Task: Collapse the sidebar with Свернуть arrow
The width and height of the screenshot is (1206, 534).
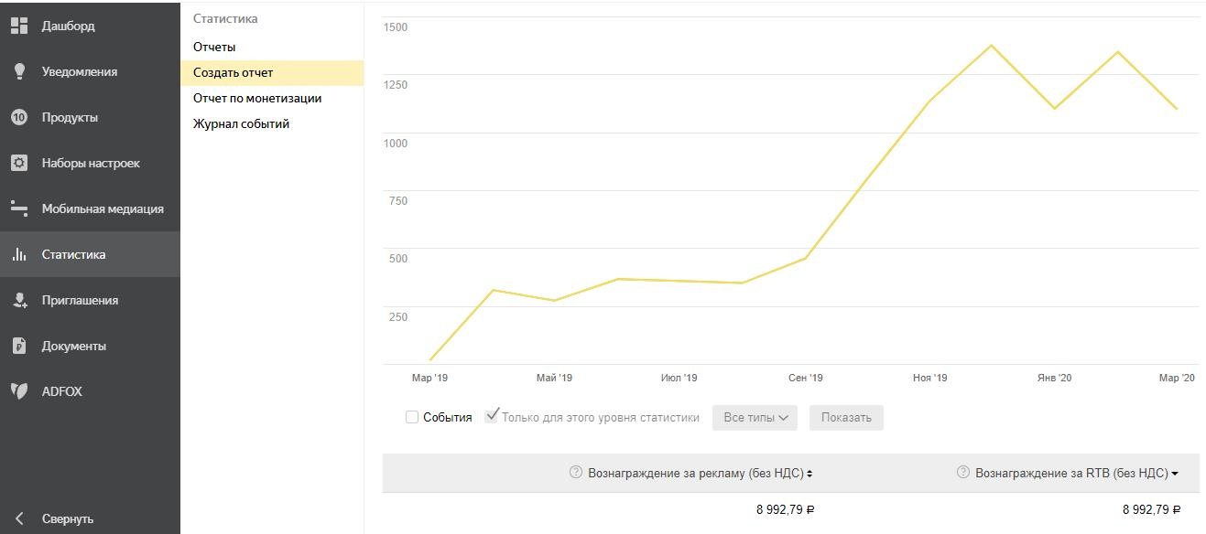Action: coord(19,518)
